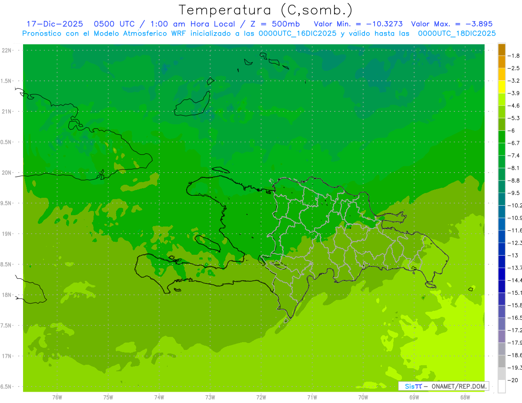Select the 17N latitude label
The width and height of the screenshot is (522, 403).
tap(7, 356)
